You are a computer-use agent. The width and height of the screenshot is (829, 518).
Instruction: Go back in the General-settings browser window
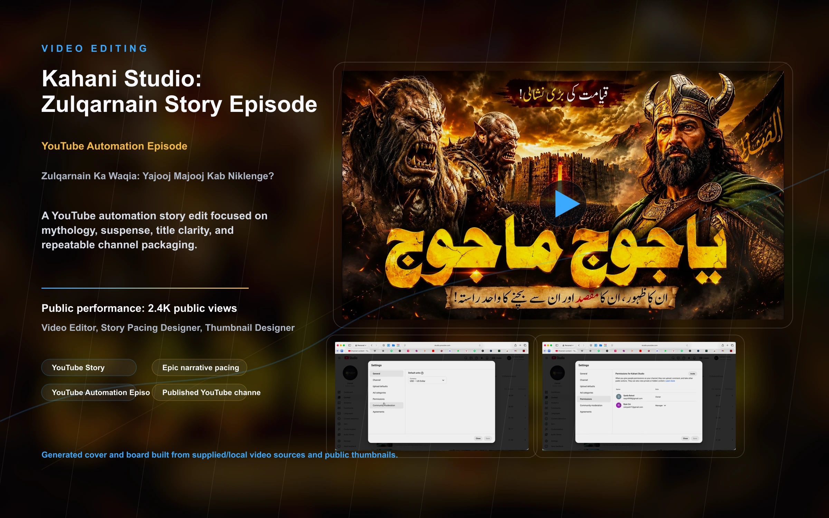click(372, 345)
